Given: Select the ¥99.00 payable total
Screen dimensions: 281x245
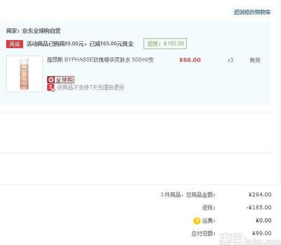Looking at the screenshot, I should [x=262, y=233].
